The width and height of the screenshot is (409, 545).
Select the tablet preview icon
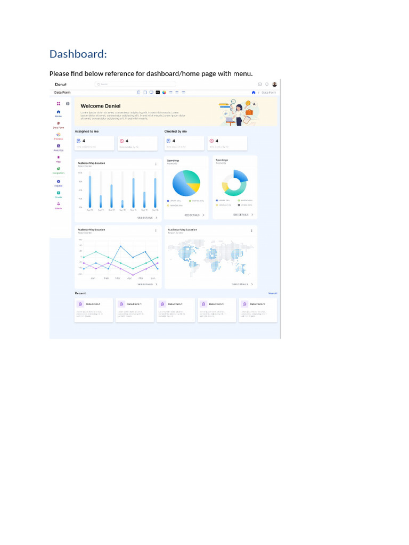click(145, 93)
